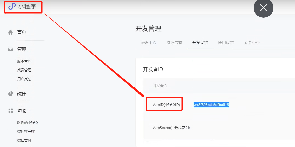Click the grid icon beside 功能

tap(10, 111)
